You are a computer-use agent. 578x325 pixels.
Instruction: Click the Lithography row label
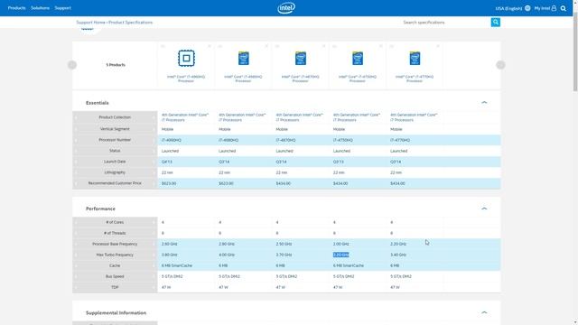[115, 172]
